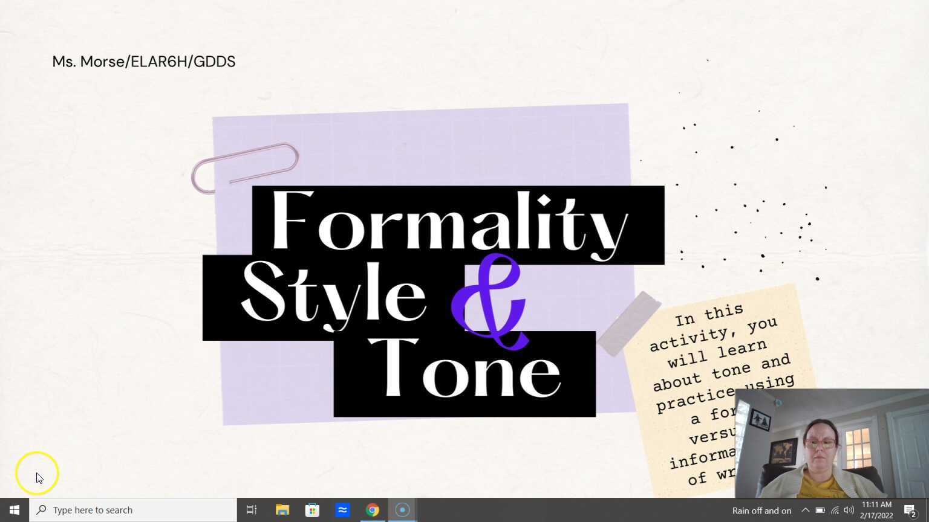The image size is (929, 522).
Task: Click the active screen recorder taskbar icon
Action: click(402, 509)
